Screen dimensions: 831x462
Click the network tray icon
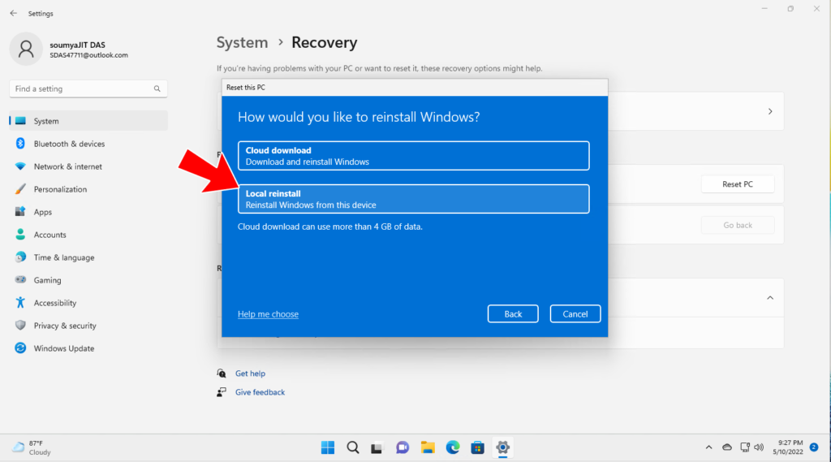(x=745, y=447)
